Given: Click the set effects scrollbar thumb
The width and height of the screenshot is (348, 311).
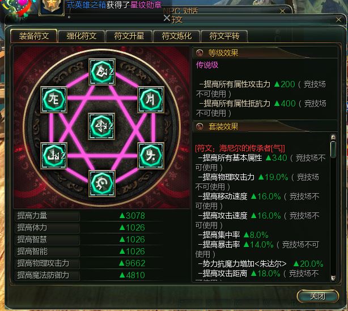Looking at the screenshot, I should (333, 150).
